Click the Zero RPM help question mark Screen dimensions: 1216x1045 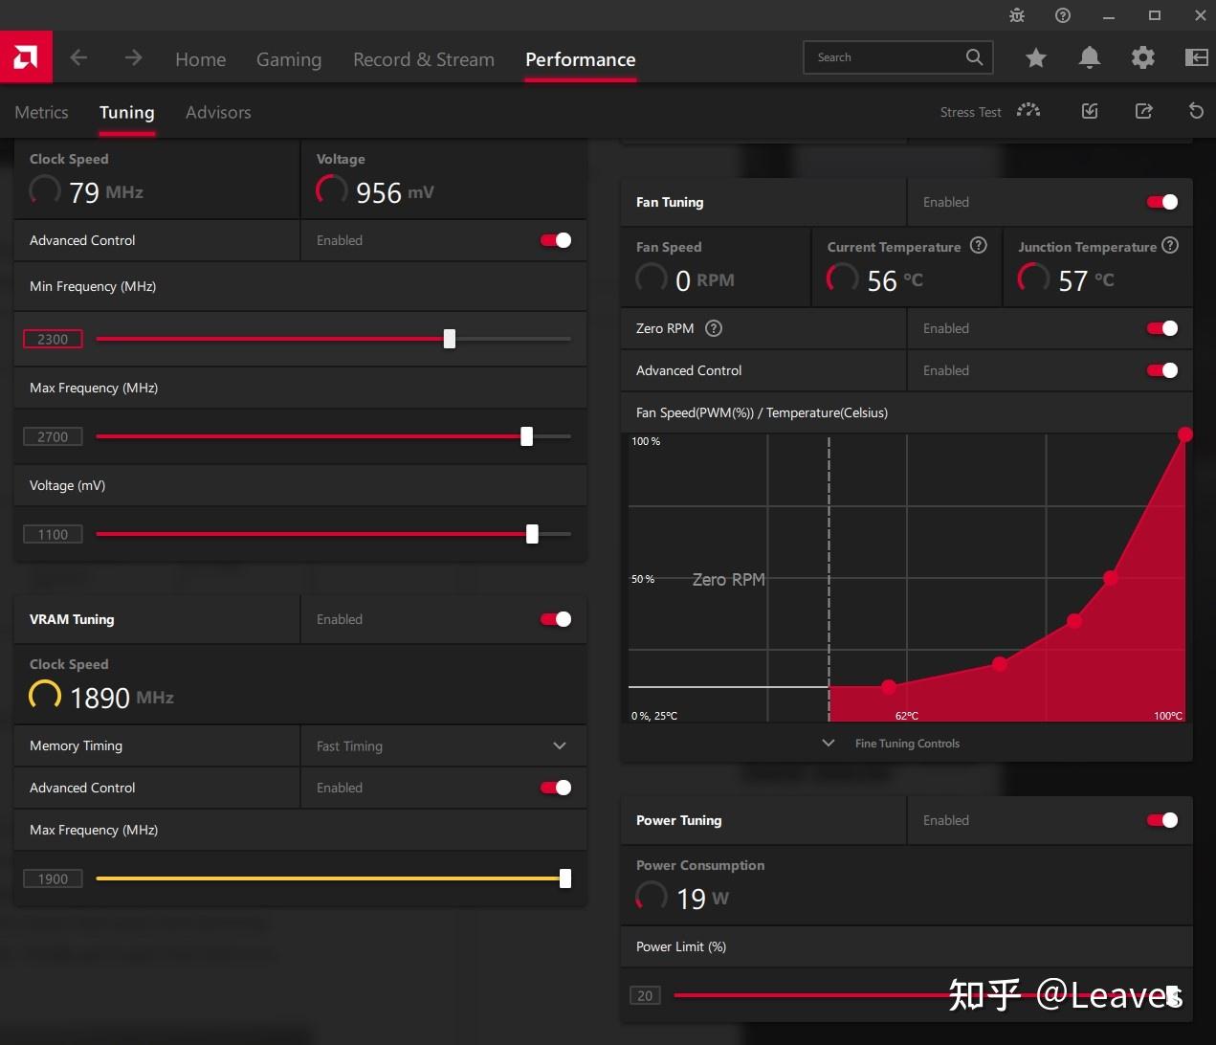pyautogui.click(x=714, y=328)
